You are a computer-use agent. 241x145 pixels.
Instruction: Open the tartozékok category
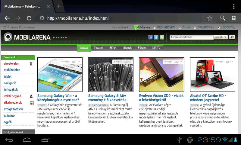11,89
